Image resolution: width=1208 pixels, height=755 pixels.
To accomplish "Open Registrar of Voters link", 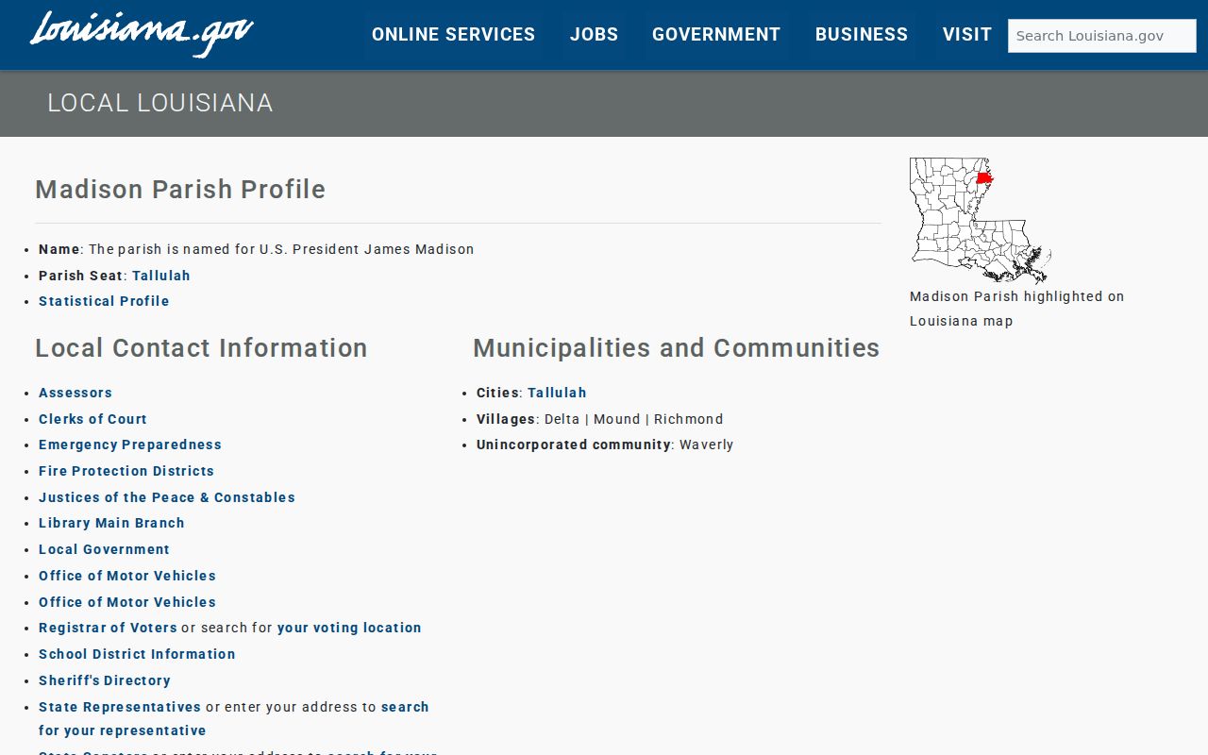I will (x=108, y=628).
